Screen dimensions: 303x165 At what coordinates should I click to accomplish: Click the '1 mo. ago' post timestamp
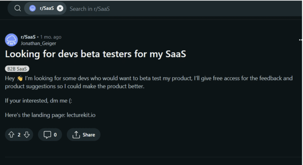coord(51,37)
